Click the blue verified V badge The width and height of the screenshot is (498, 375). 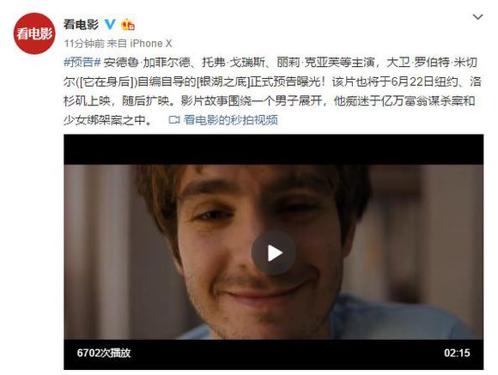110,24
